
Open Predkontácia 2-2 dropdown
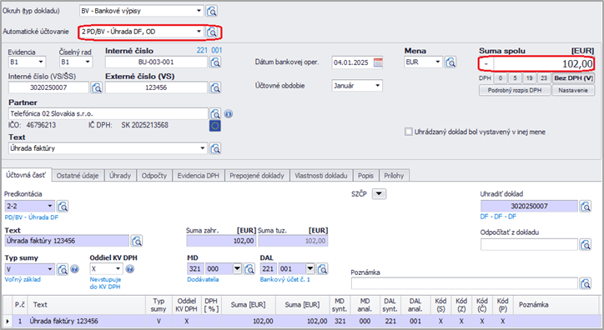click(50, 206)
